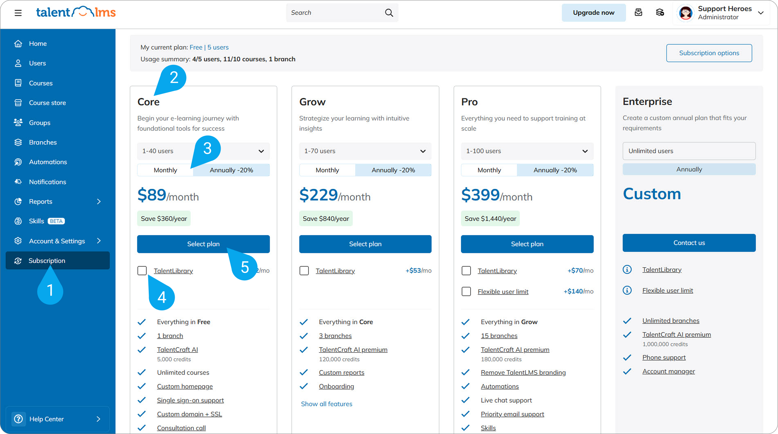Click the Automations icon in sidebar

click(x=18, y=162)
